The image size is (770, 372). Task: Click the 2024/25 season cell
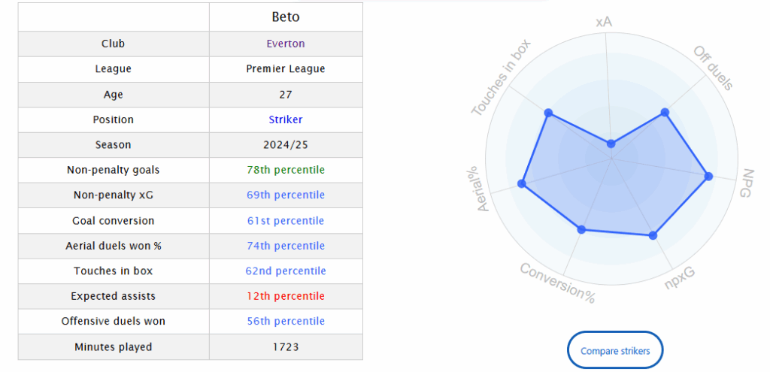(286, 144)
